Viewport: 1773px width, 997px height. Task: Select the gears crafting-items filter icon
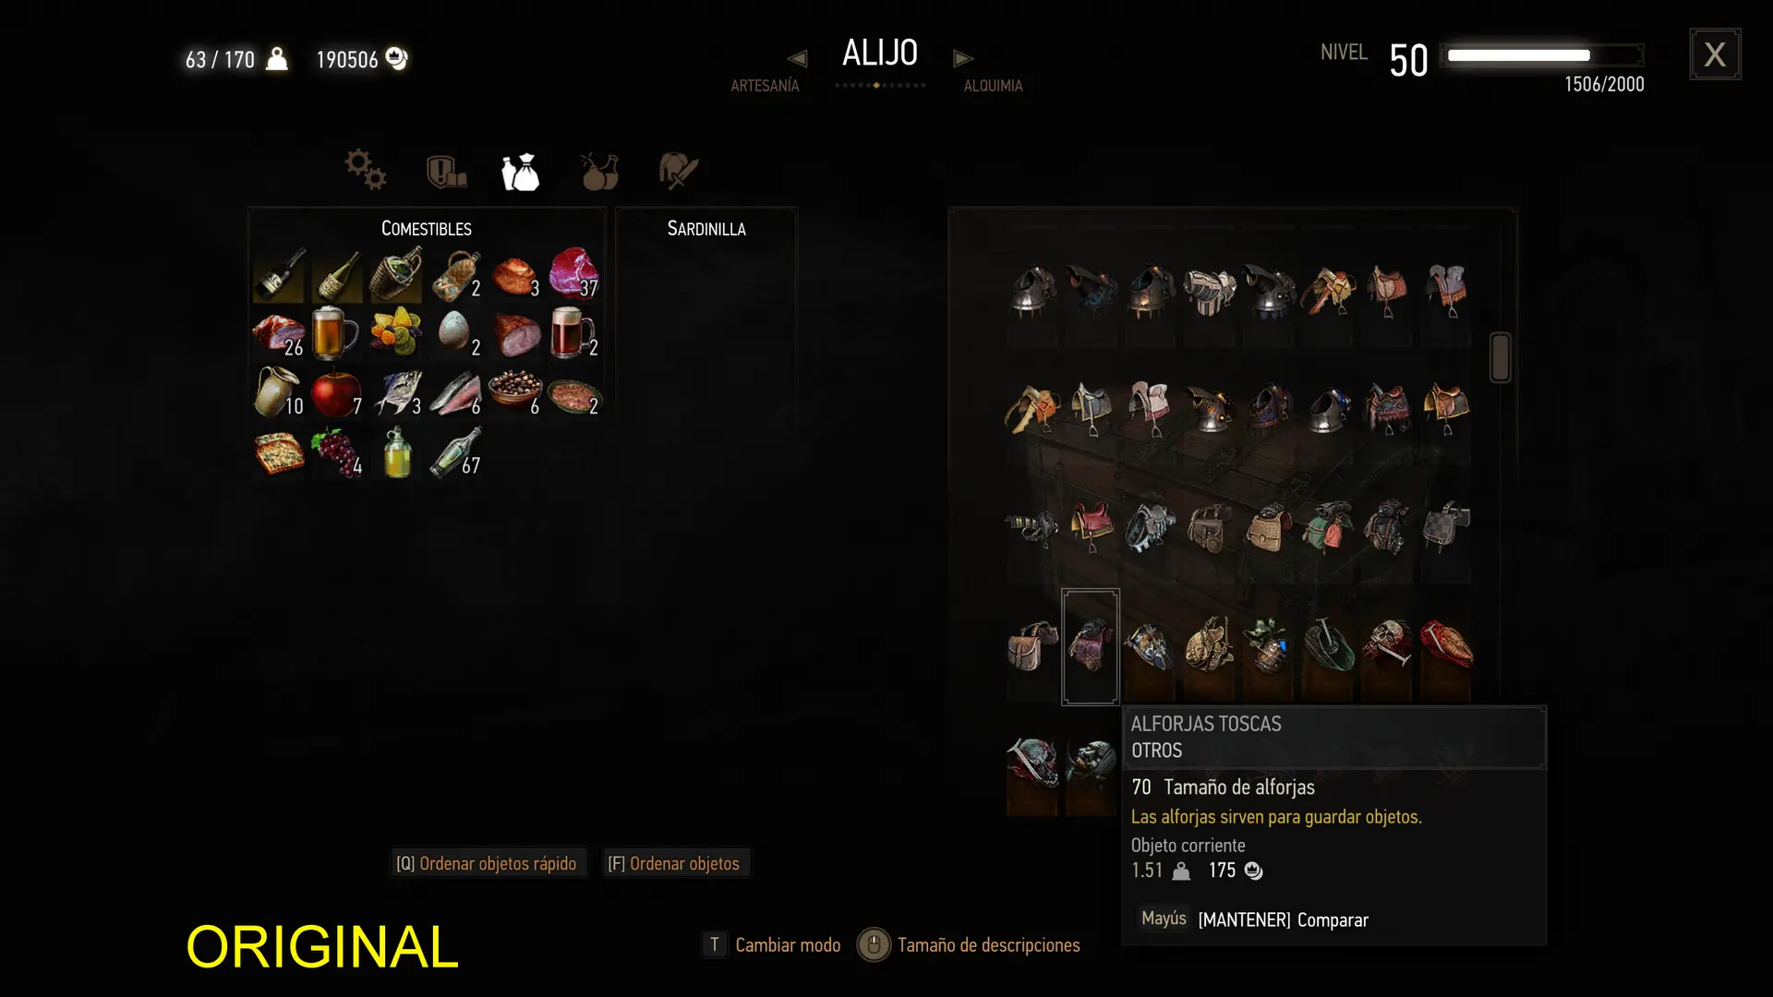pyautogui.click(x=366, y=170)
